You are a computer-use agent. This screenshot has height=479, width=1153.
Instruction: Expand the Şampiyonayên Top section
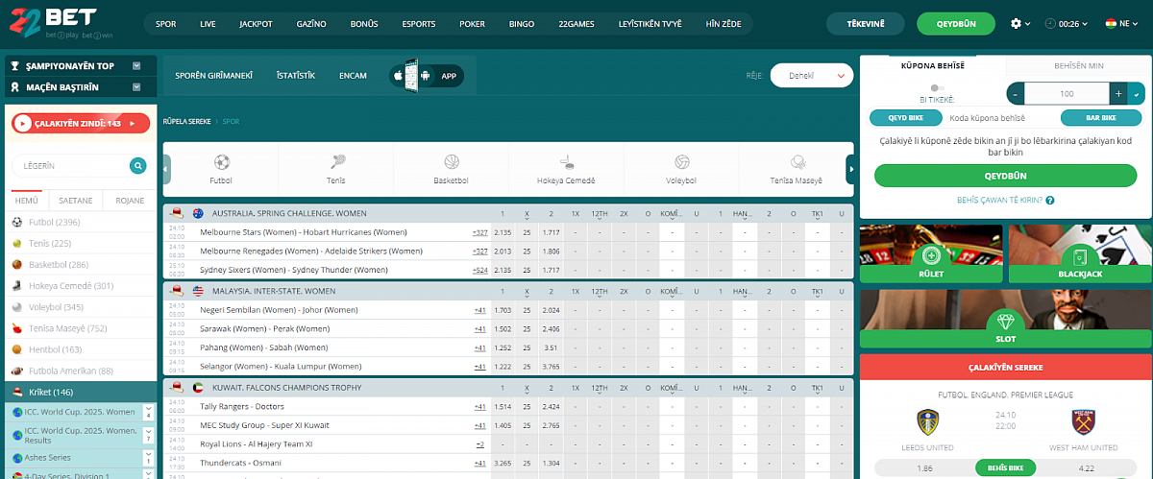pyautogui.click(x=136, y=66)
